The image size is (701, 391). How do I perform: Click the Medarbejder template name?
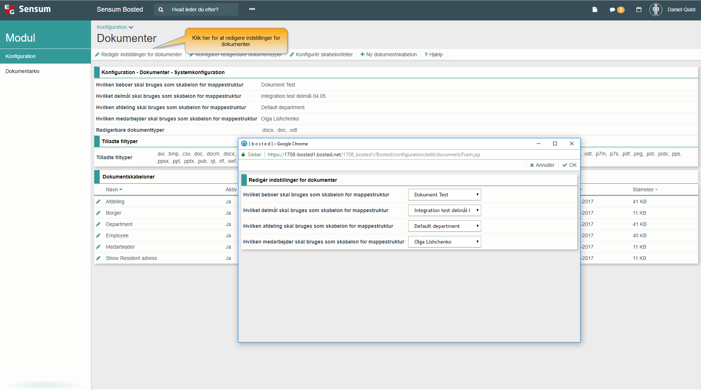click(120, 247)
